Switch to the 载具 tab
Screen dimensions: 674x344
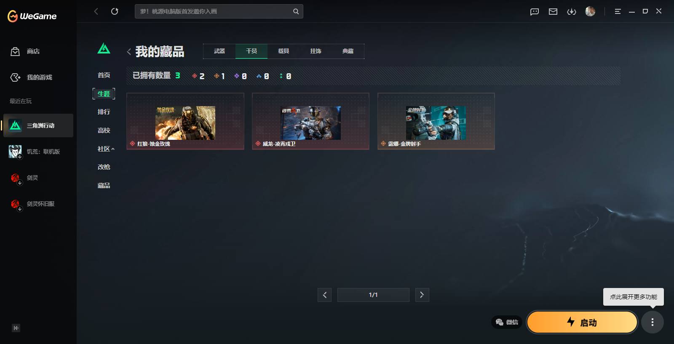[x=284, y=51]
